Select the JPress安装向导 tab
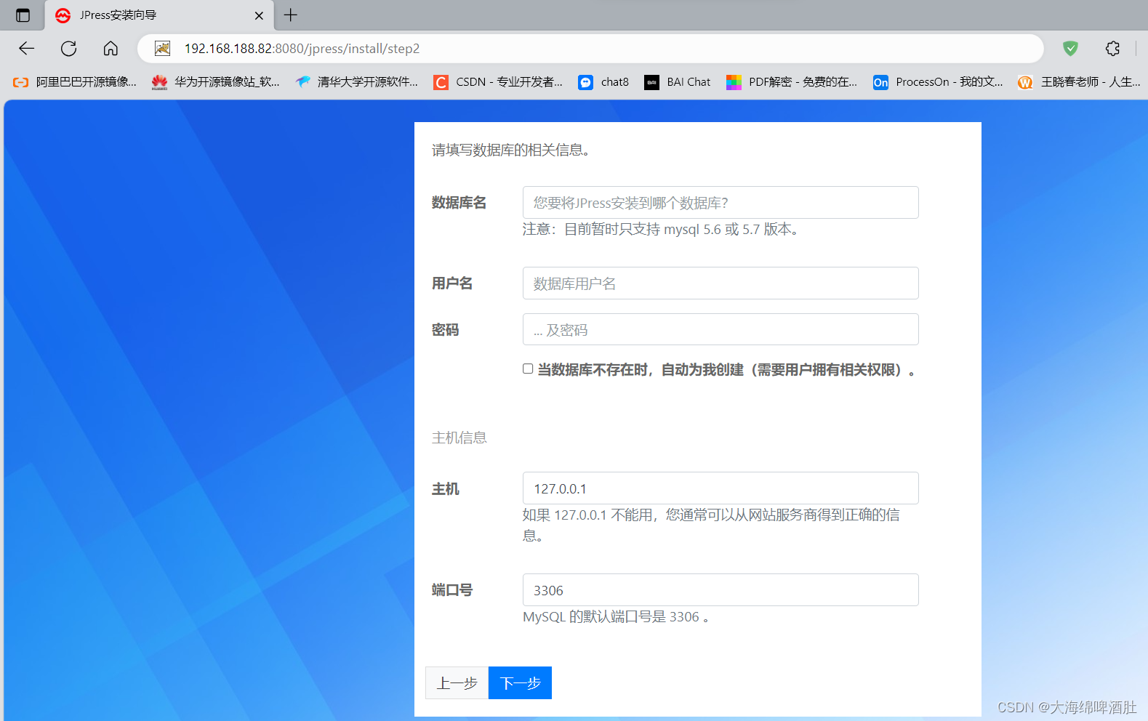Viewport: 1148px width, 721px height. coord(160,15)
